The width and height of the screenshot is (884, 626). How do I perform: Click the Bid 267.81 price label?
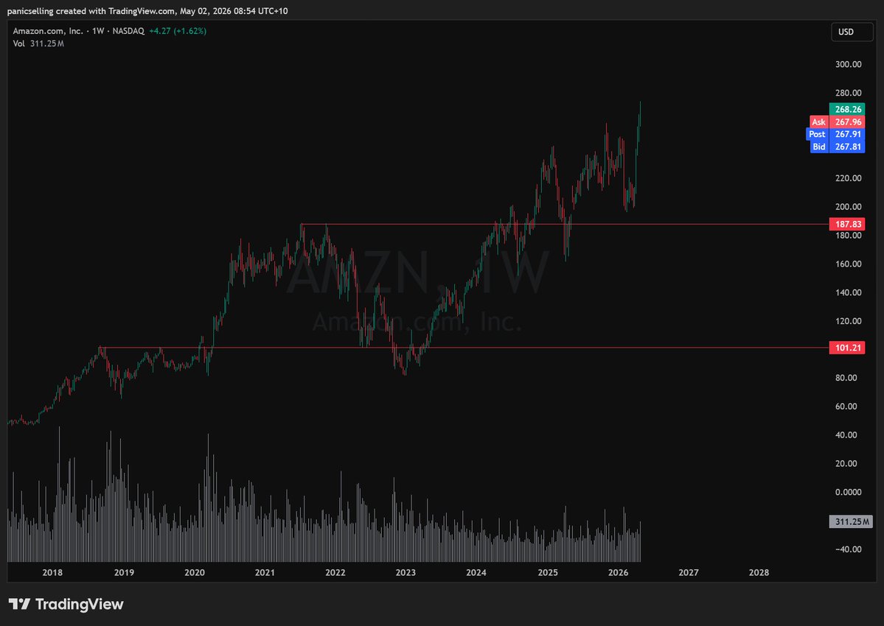click(x=838, y=147)
